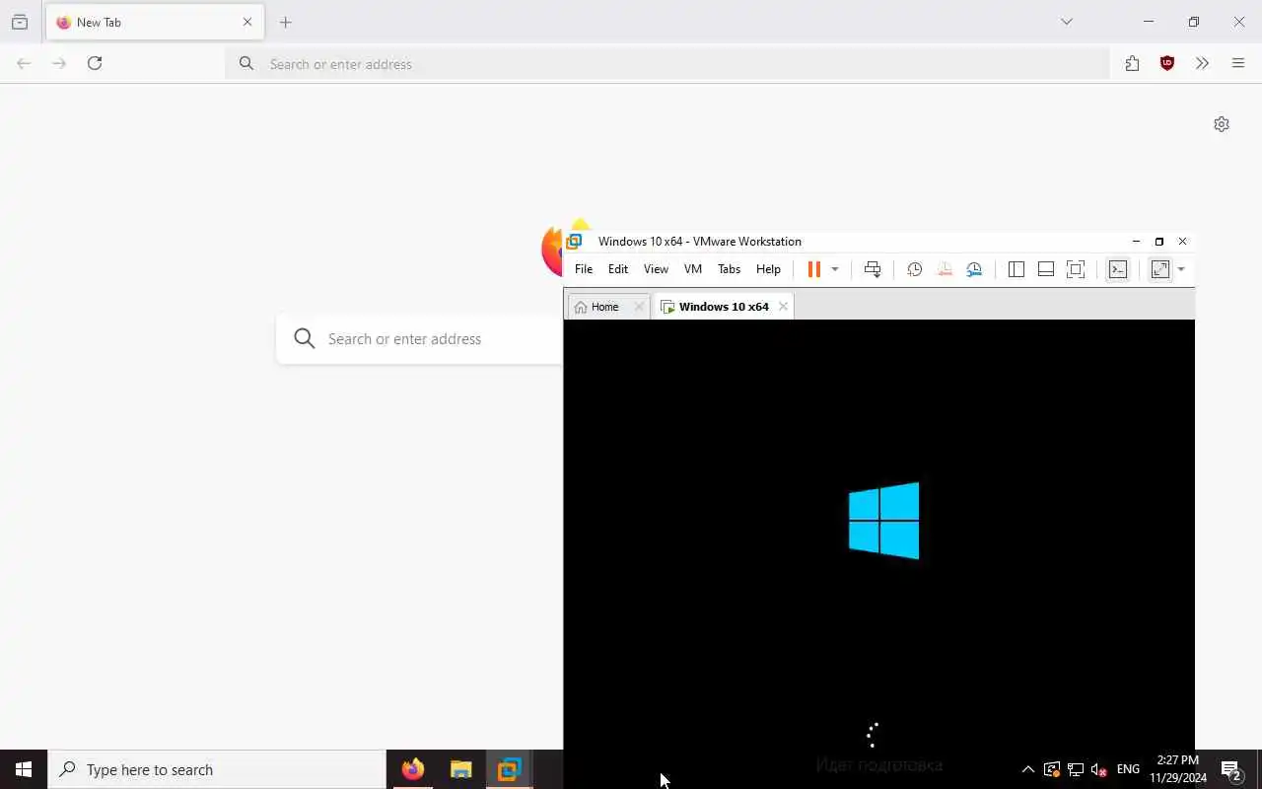Click the new tab page search box
This screenshot has width=1262, height=789.
pyautogui.click(x=421, y=338)
